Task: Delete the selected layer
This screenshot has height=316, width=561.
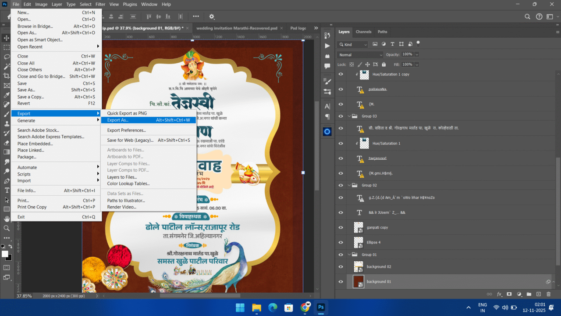Action: (x=549, y=294)
